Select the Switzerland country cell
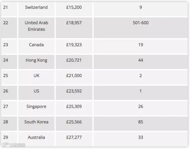Image resolution: width=190 pixels, height=149 pixels. click(36, 9)
